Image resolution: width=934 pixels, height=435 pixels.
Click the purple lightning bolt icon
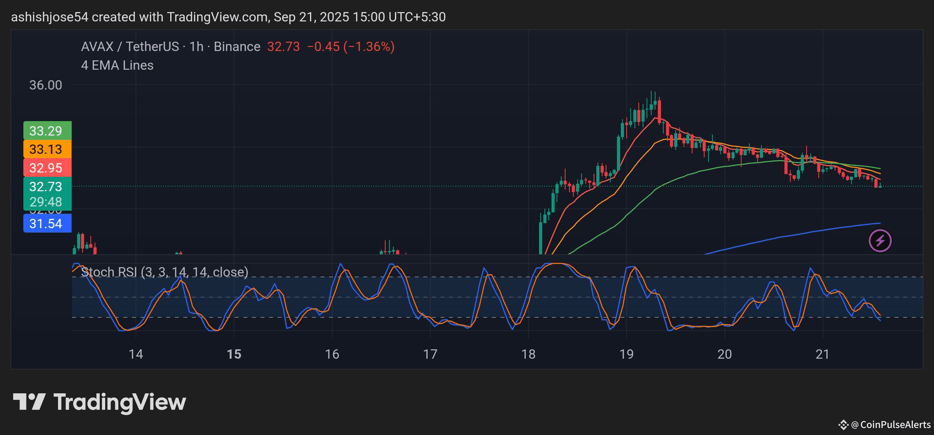[x=880, y=241]
